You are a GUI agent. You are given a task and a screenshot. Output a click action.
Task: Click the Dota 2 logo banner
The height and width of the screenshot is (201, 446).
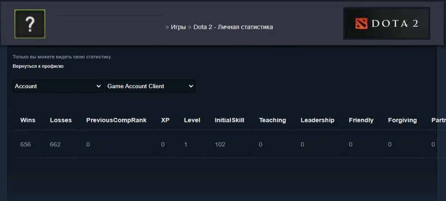click(386, 23)
